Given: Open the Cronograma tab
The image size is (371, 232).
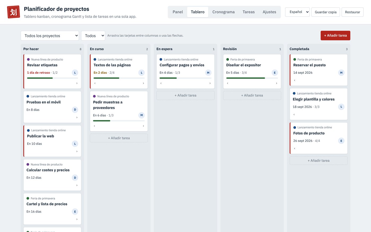Looking at the screenshot, I should 223,12.
